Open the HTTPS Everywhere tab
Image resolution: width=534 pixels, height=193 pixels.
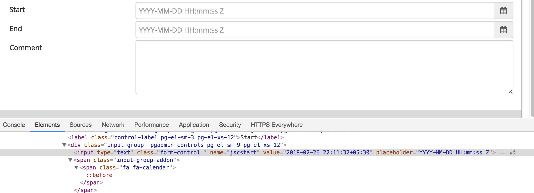pyautogui.click(x=277, y=125)
